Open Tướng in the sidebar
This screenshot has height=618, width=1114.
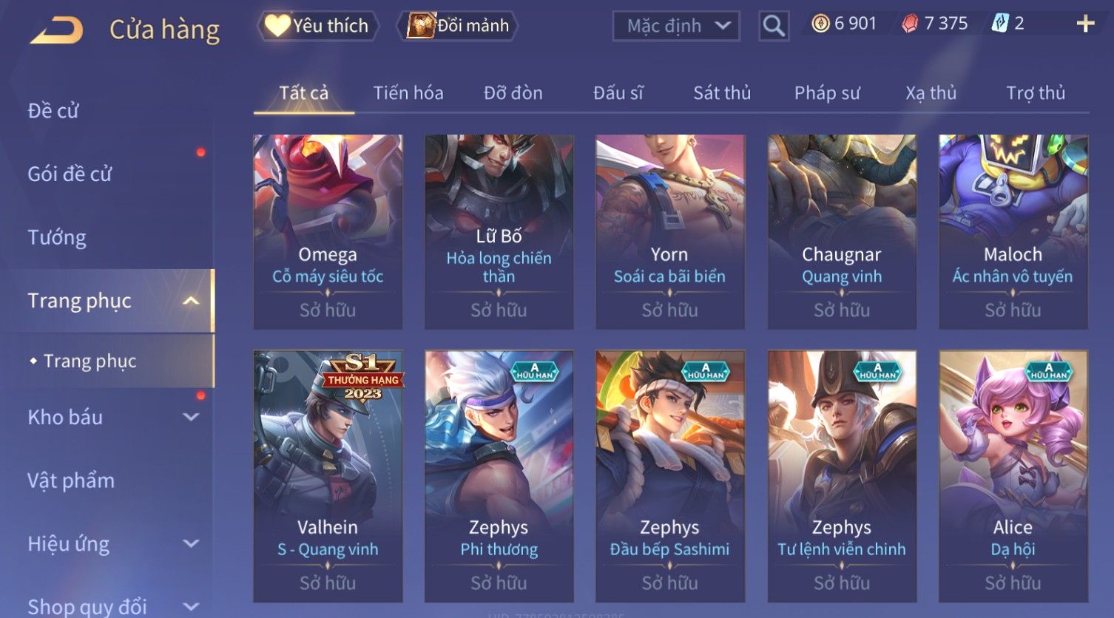pyautogui.click(x=57, y=237)
